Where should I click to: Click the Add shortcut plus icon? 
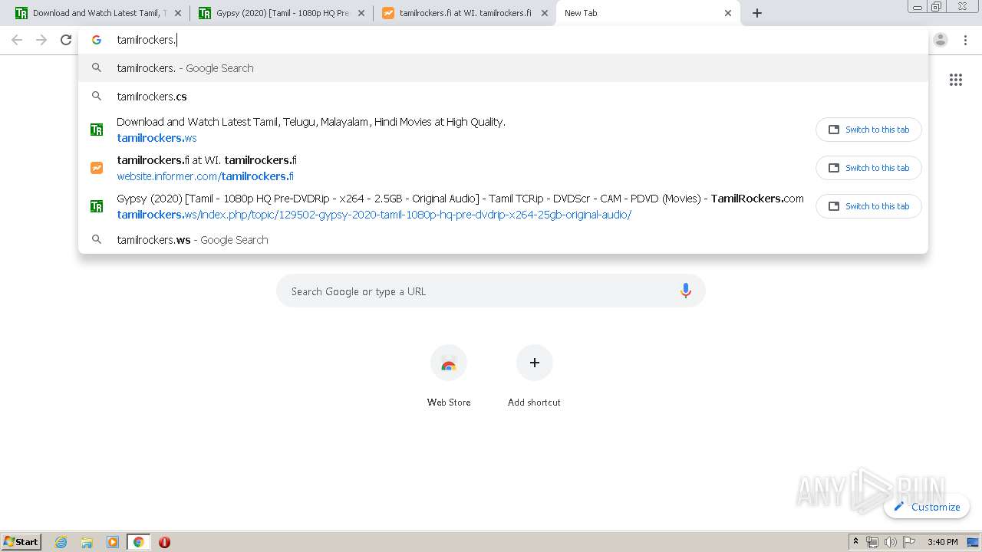coord(534,363)
